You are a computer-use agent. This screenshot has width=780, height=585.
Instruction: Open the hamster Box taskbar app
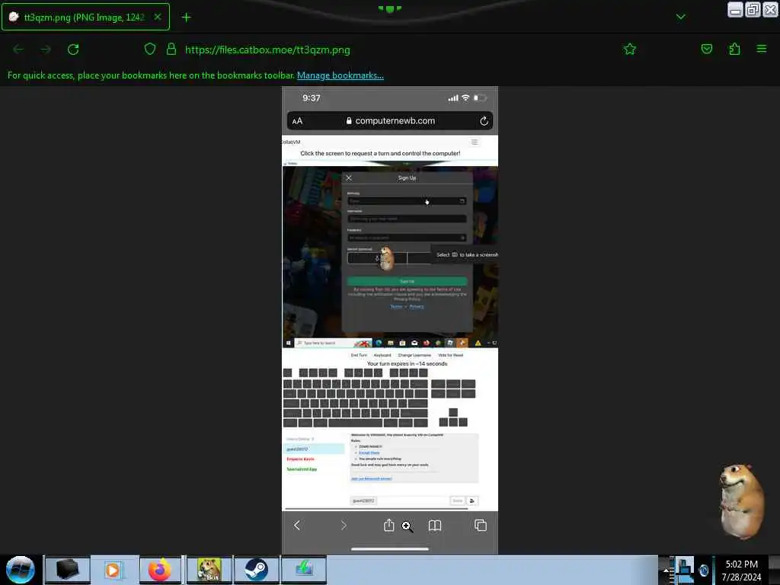pos(209,570)
